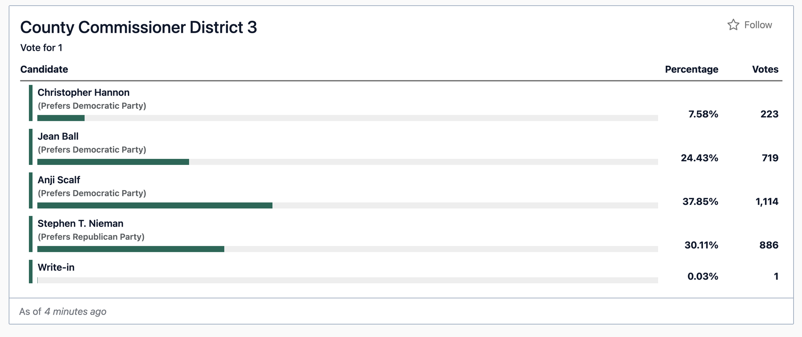Screen dimensions: 802x337
Task: Click Stephen Nieman's Prefers Republican Party label
Action: 91,237
